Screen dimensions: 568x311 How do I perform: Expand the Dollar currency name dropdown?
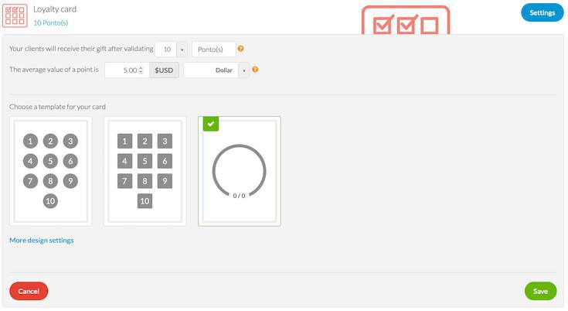(x=244, y=70)
